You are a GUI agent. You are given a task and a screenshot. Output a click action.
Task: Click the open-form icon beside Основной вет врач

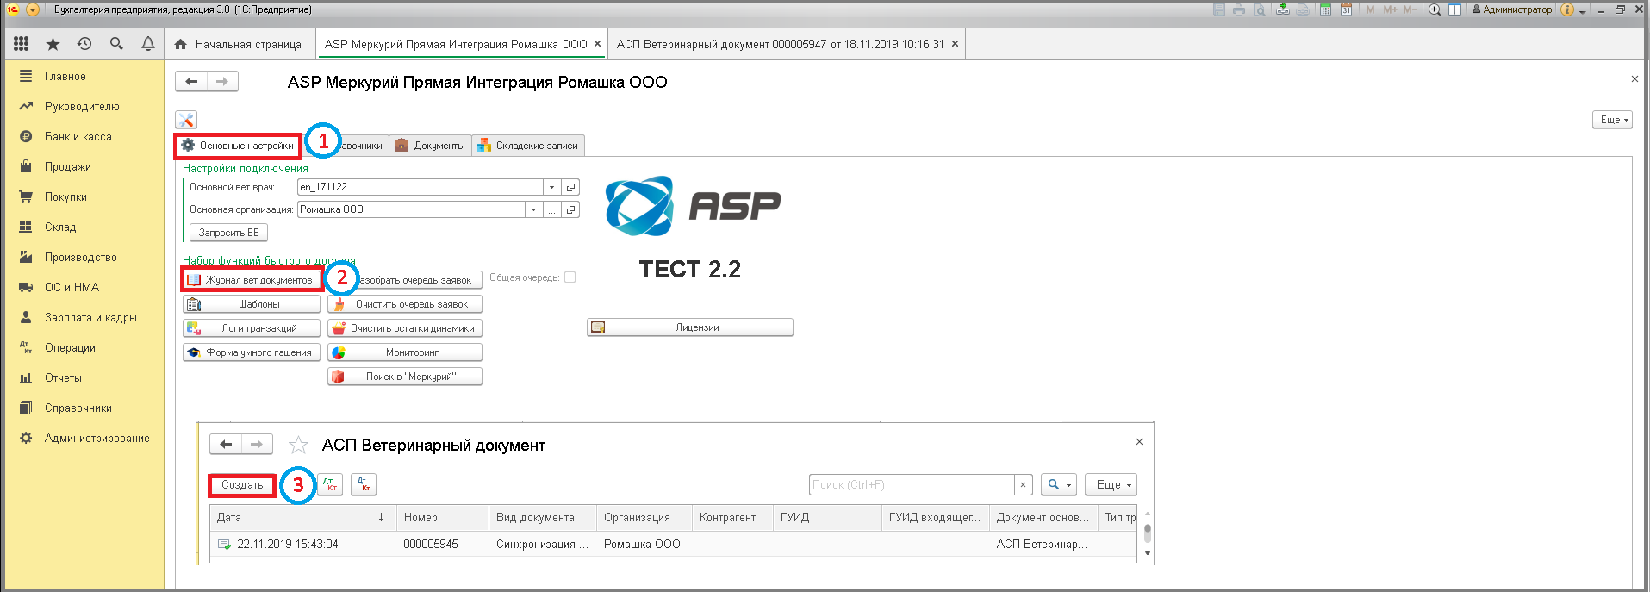click(x=570, y=187)
